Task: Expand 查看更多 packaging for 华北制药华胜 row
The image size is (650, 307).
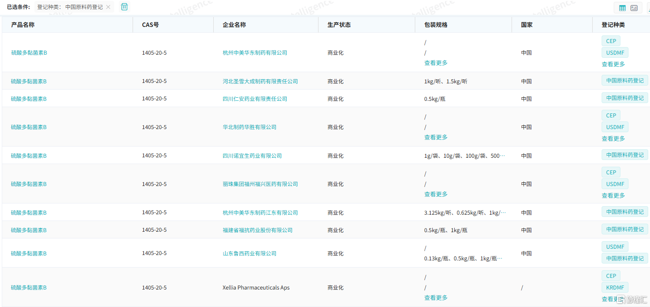Action: tap(436, 137)
